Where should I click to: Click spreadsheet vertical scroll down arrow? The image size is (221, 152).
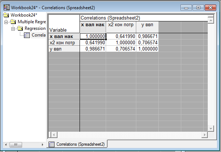(211, 128)
